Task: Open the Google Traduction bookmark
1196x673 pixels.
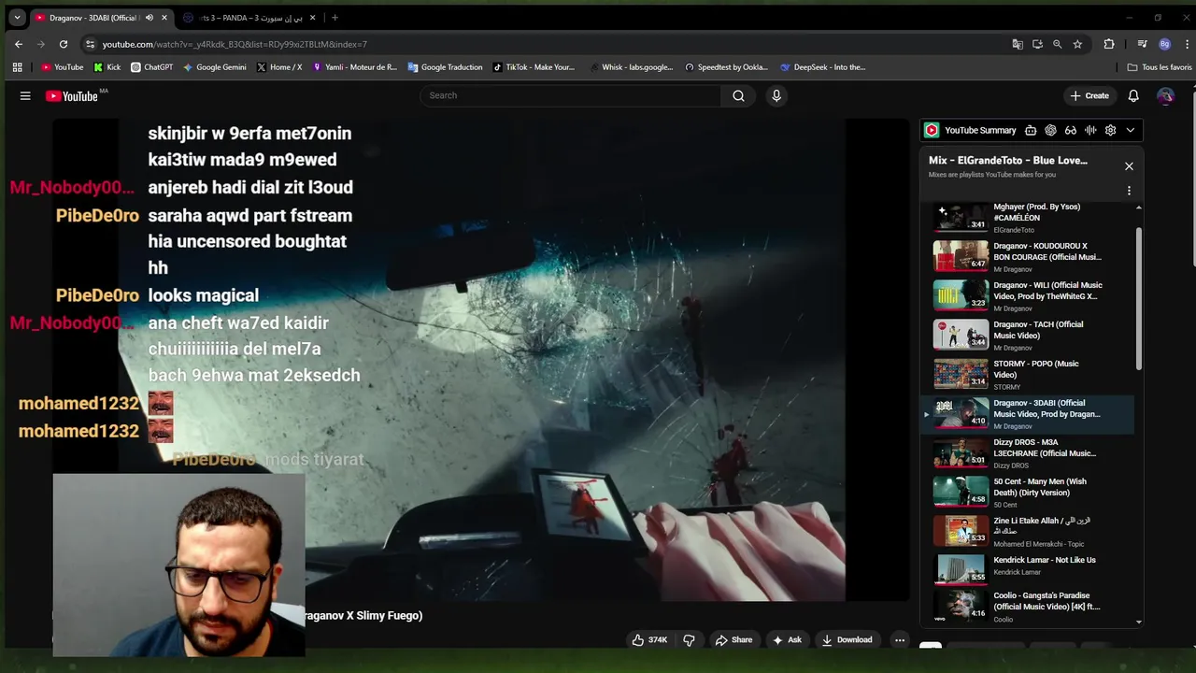Action: click(445, 67)
